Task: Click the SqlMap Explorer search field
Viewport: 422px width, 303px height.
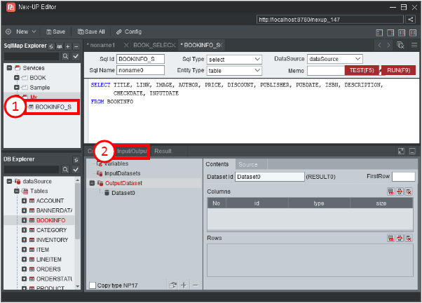Action: tap(32, 56)
